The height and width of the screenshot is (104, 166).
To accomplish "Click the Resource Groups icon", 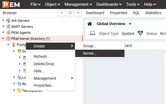I will 19,84.
